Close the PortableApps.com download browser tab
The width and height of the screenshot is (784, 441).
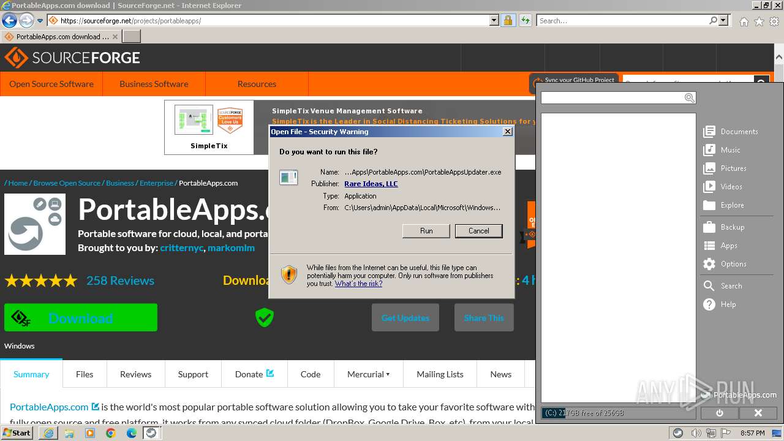coord(115,37)
